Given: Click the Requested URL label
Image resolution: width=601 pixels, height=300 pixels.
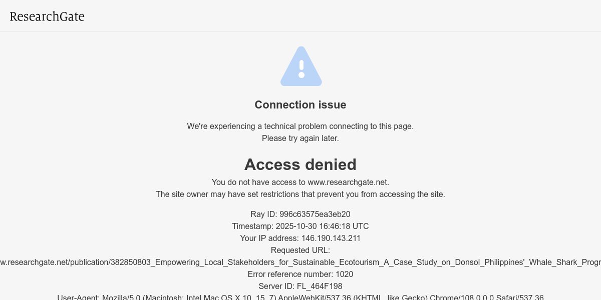Looking at the screenshot, I should pyautogui.click(x=300, y=250).
